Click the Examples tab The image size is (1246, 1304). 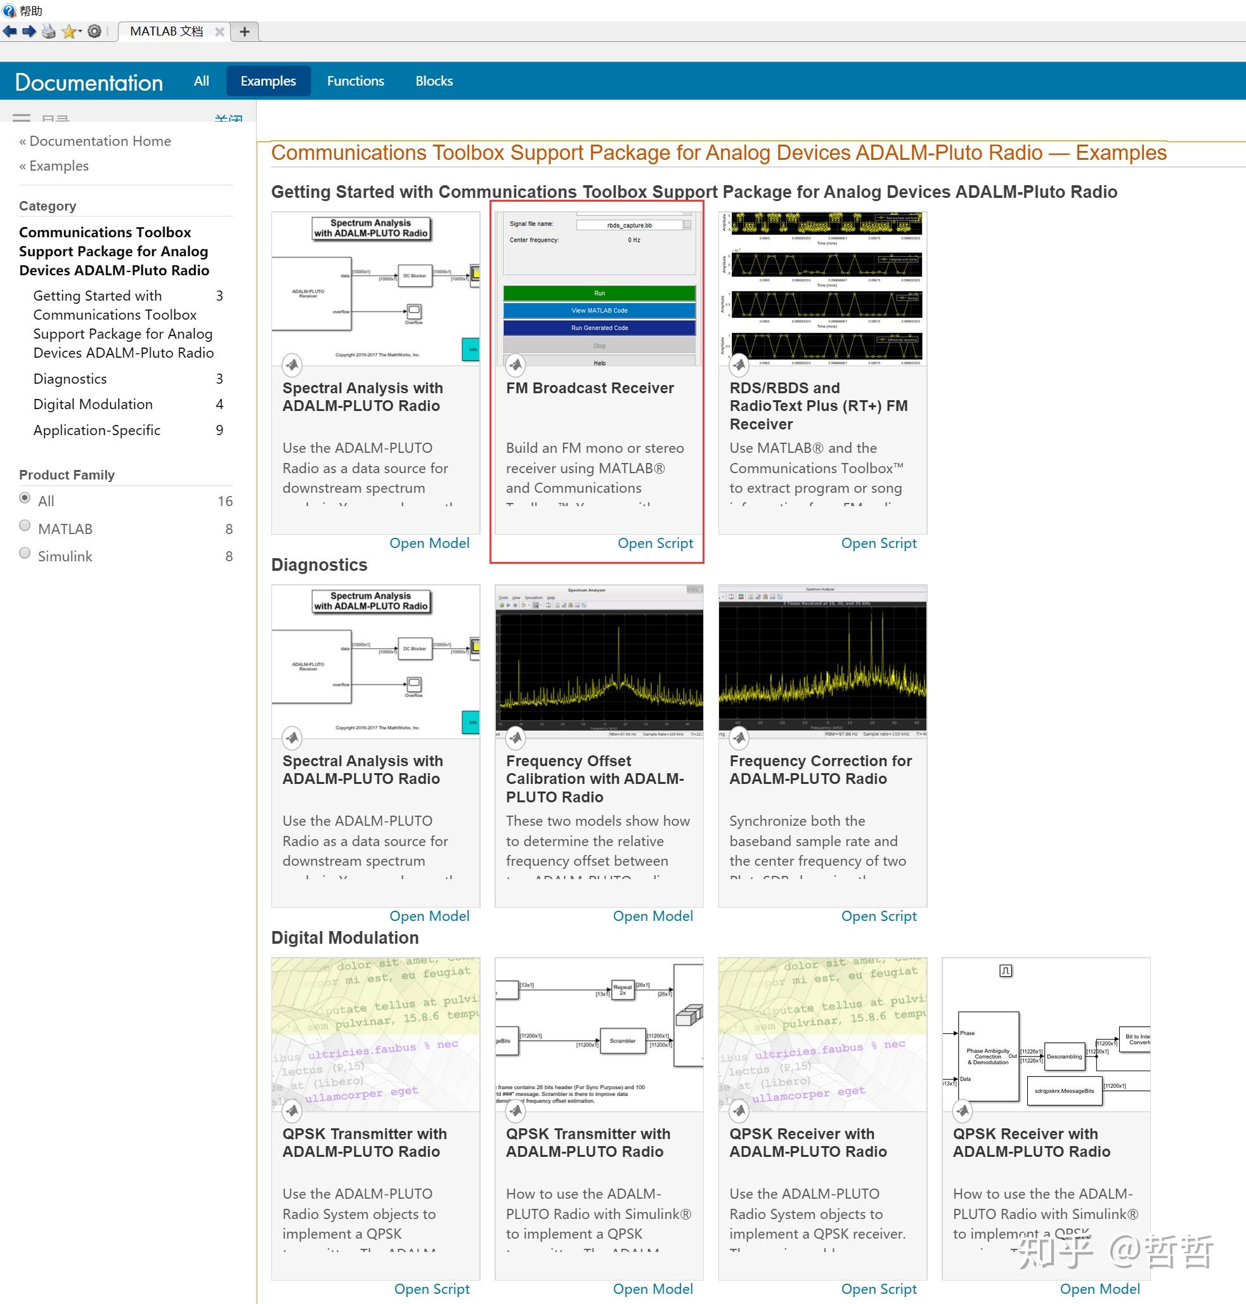tap(267, 81)
